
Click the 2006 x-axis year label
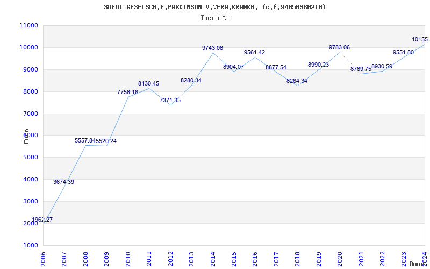point(43,259)
